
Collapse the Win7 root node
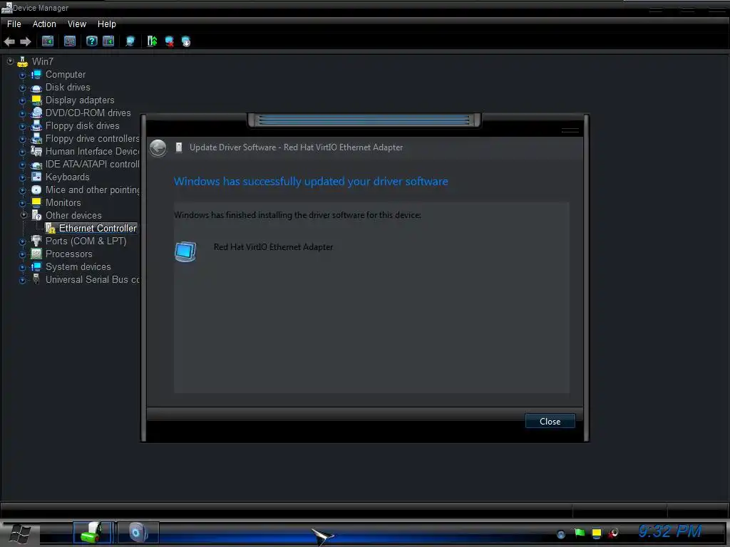point(10,61)
